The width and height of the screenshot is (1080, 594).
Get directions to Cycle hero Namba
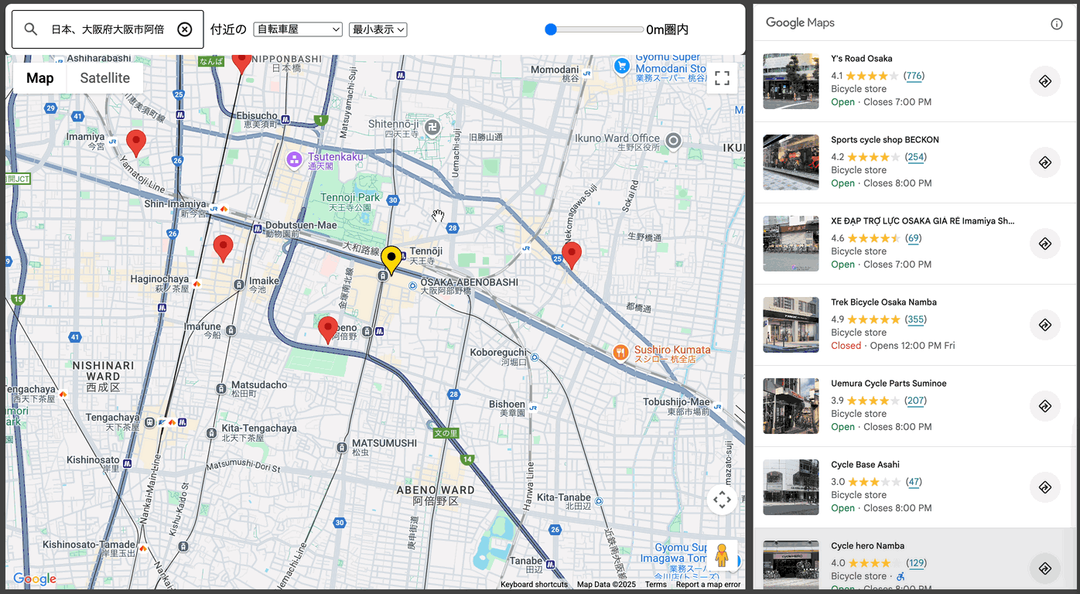(1045, 568)
